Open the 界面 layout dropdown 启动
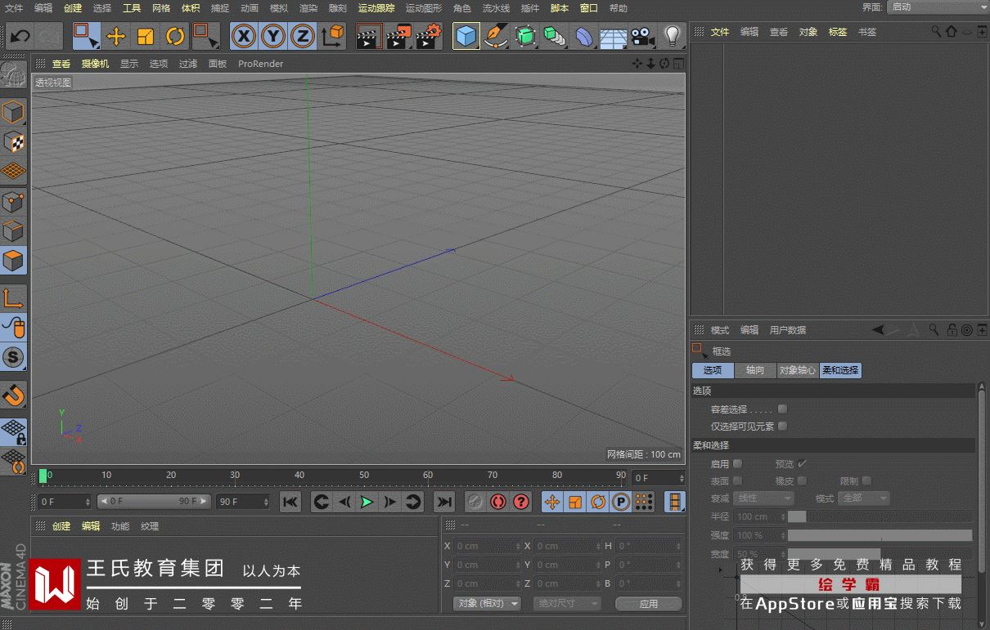The height and width of the screenshot is (630, 990). pyautogui.click(x=938, y=7)
